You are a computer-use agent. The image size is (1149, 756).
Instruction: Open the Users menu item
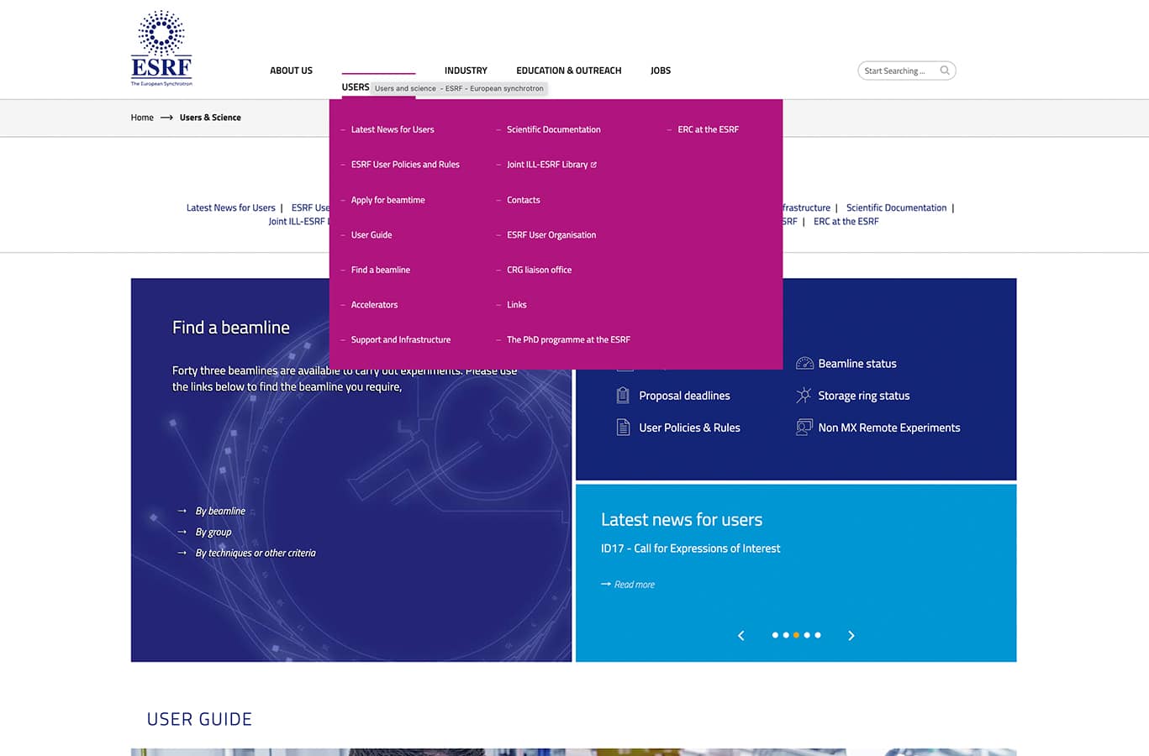pos(356,87)
